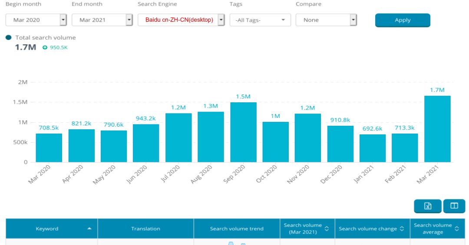Sort by Search volume (Mar 2021)

[327, 229]
